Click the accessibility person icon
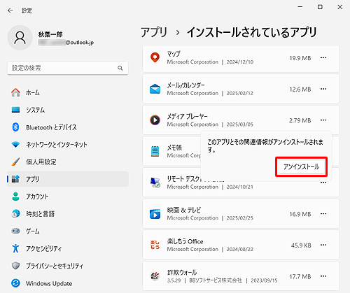 pos(15,248)
